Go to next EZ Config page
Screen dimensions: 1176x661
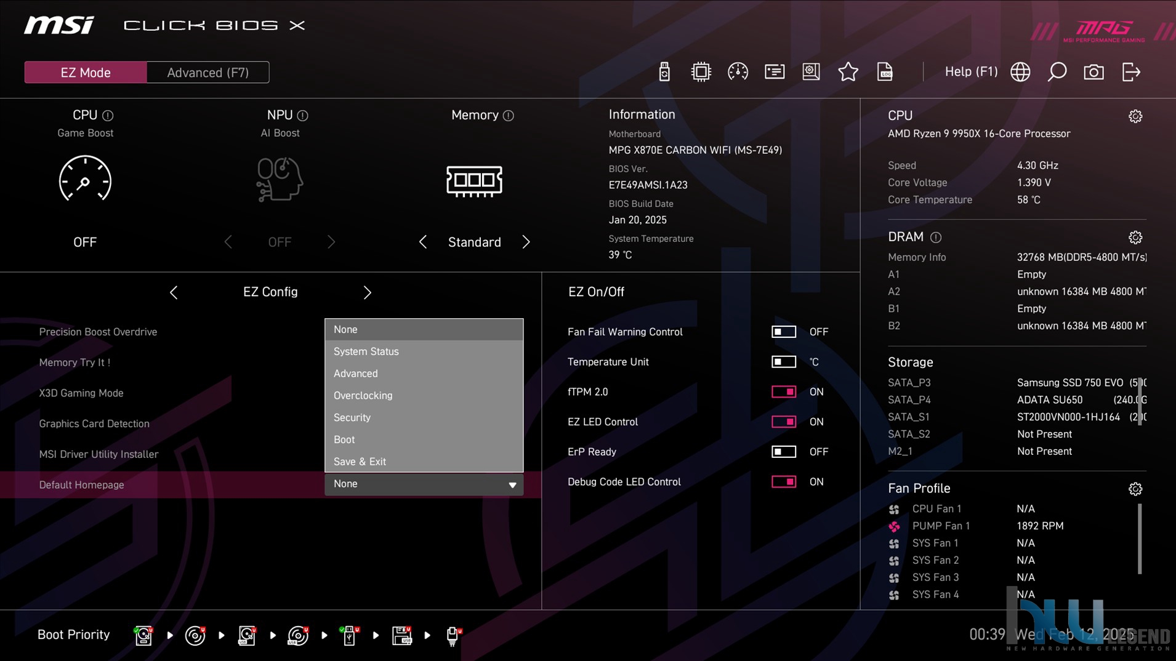click(368, 292)
